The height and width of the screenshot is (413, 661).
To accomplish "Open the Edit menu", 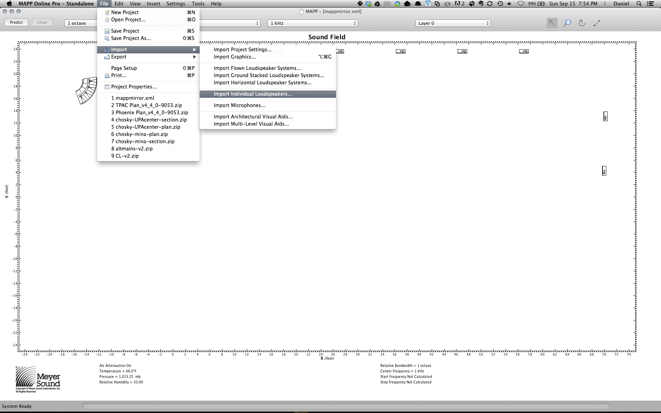I will click(x=119, y=4).
